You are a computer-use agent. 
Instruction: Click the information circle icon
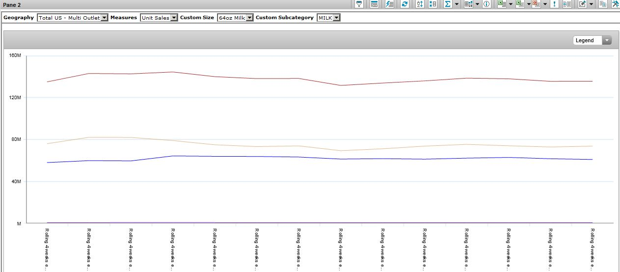486,4
